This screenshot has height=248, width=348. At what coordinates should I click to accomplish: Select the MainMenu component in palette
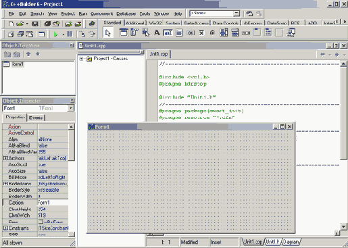[x=134, y=32]
